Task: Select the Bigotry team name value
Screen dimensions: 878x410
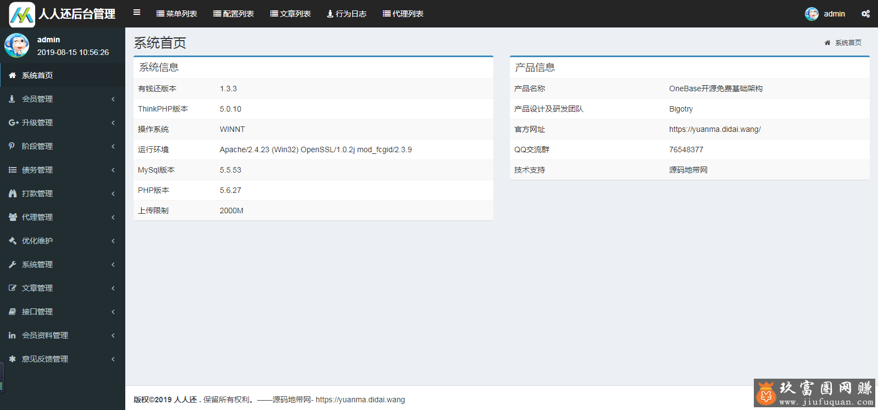Action: (x=681, y=109)
